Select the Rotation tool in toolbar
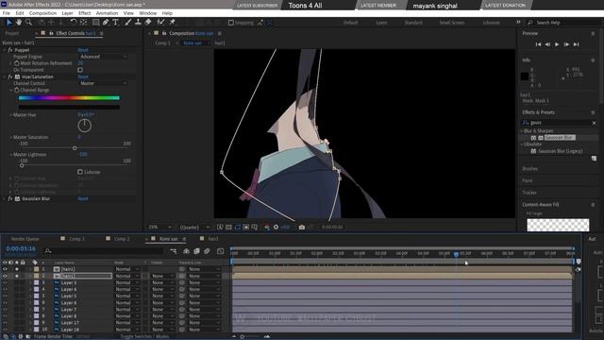Viewport: 604px width, 340px height. pos(74,23)
